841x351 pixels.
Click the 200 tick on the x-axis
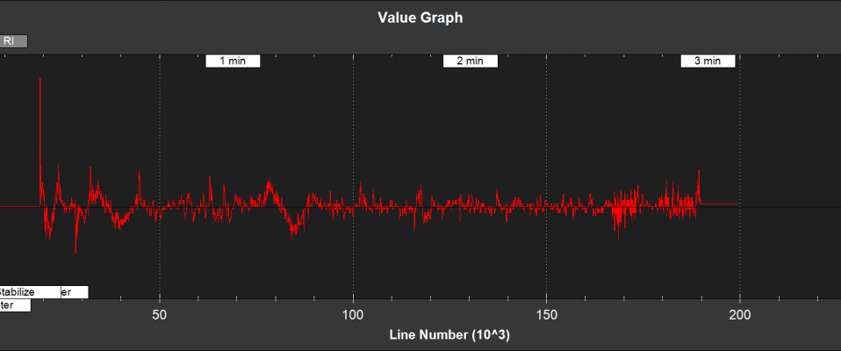coord(740,315)
